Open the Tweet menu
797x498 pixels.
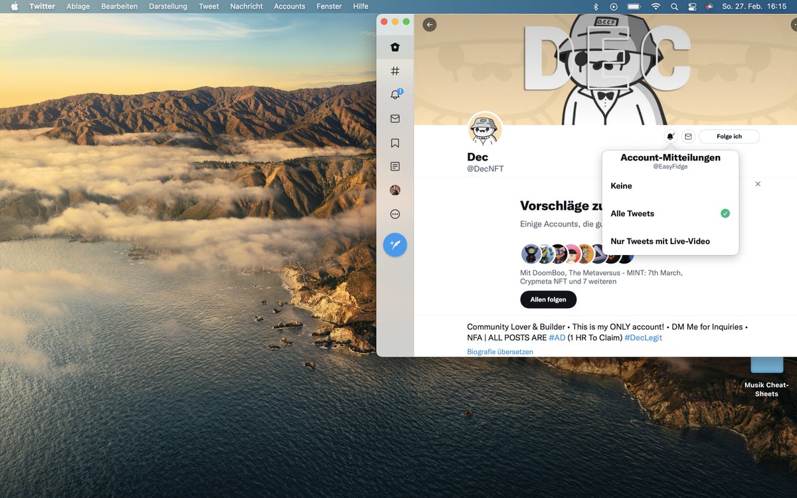209,7
